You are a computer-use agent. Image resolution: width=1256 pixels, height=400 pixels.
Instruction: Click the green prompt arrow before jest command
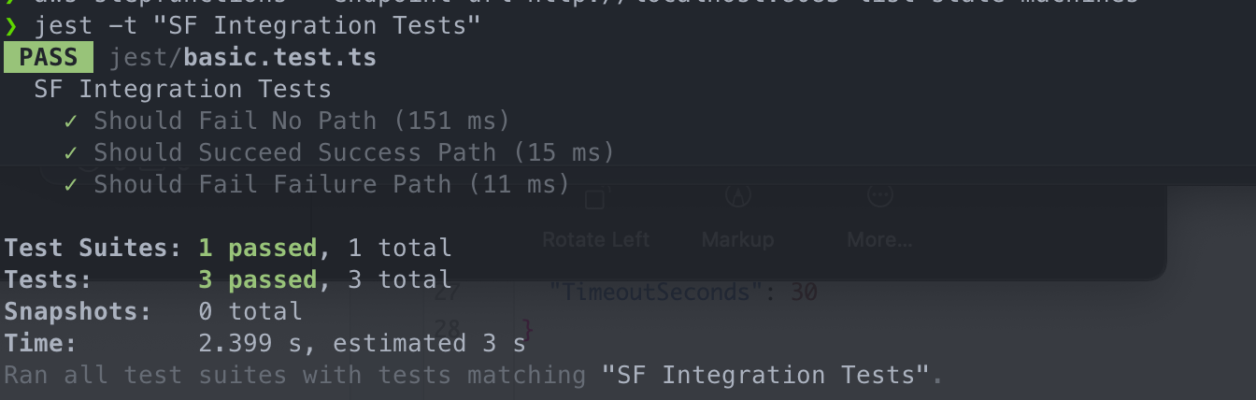[x=11, y=26]
